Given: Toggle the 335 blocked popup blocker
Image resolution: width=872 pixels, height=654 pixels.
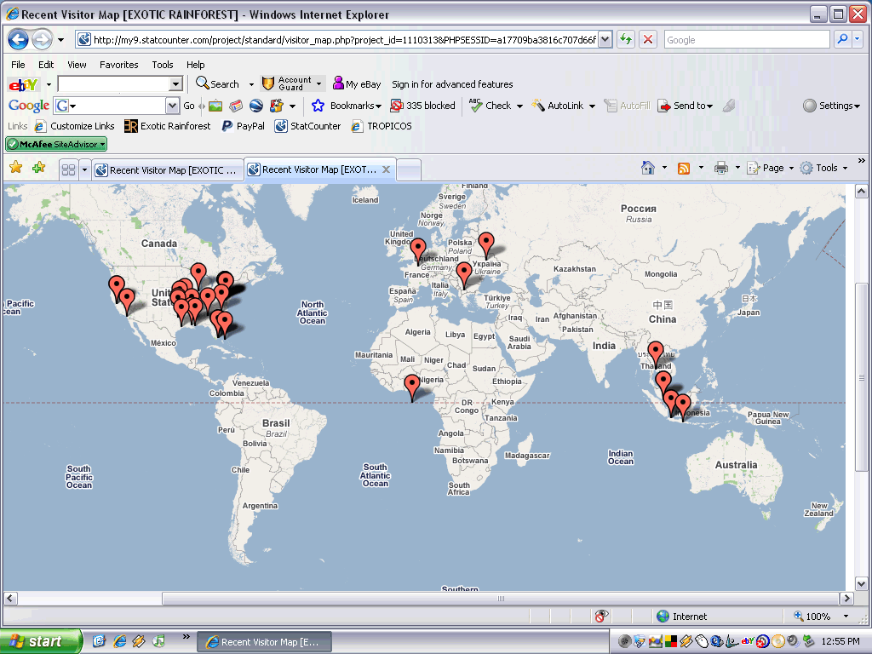Looking at the screenshot, I should pyautogui.click(x=422, y=106).
